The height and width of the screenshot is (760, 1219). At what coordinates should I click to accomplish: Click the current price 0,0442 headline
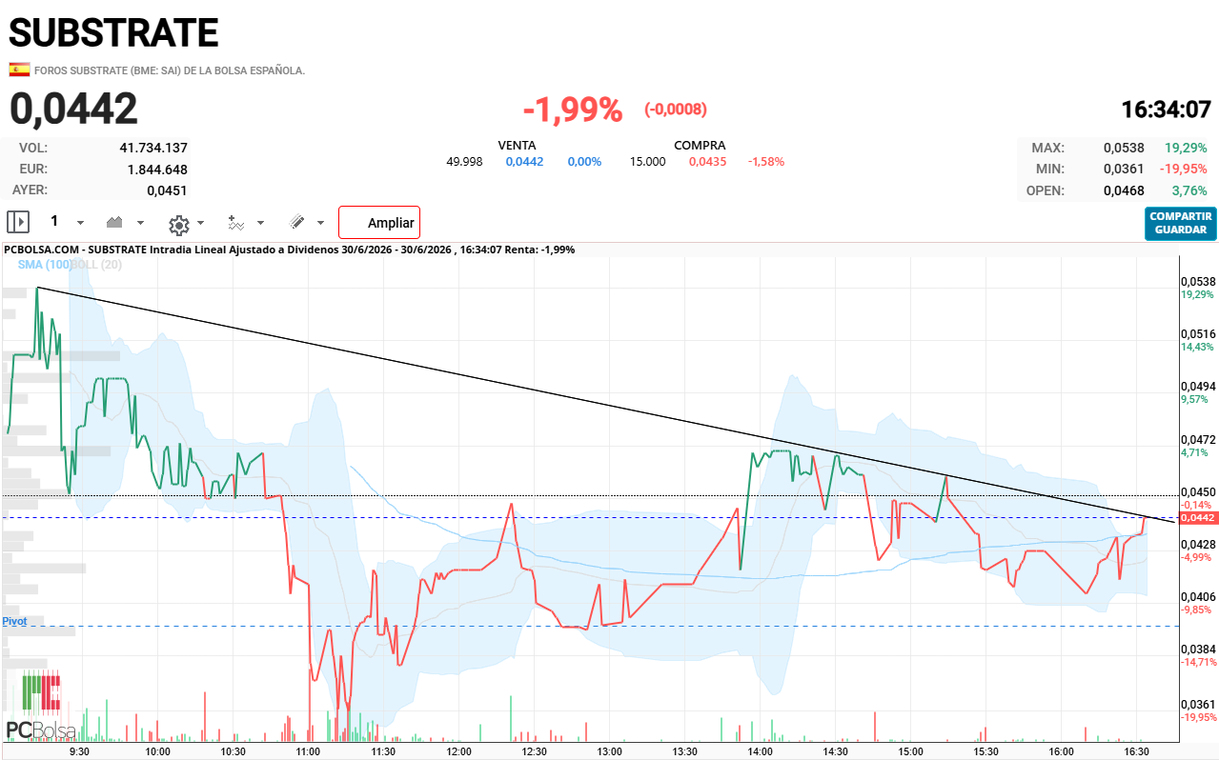[x=73, y=109]
